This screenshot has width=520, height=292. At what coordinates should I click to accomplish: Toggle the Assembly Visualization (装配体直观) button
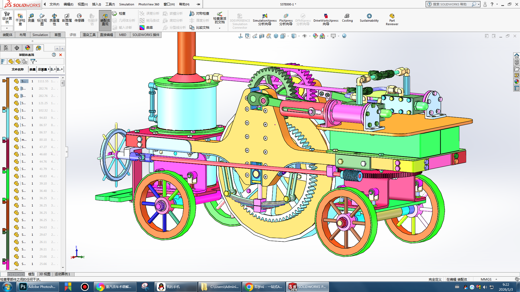point(105,18)
